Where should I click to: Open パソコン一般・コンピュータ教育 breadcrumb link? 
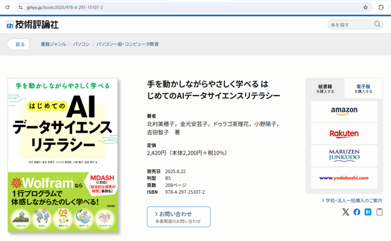pyautogui.click(x=128, y=44)
